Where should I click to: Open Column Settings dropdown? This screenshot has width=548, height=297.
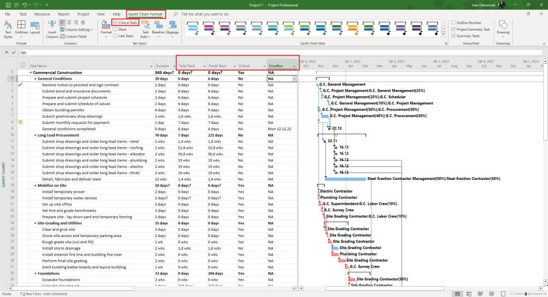coord(77,30)
